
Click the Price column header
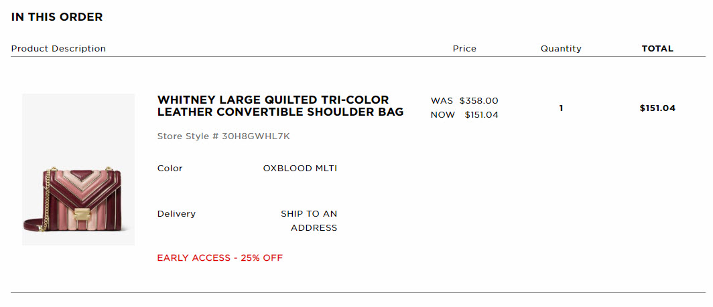465,49
